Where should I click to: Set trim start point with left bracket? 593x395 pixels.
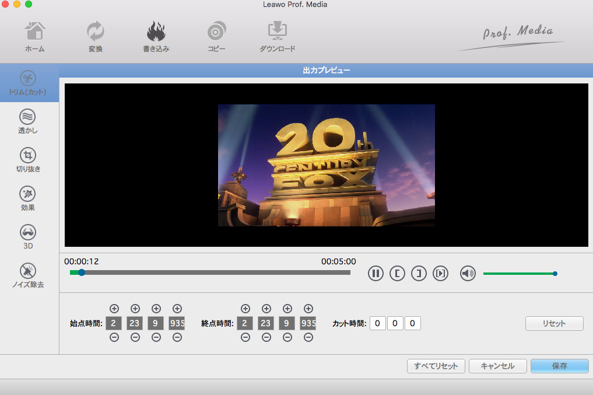[397, 273]
